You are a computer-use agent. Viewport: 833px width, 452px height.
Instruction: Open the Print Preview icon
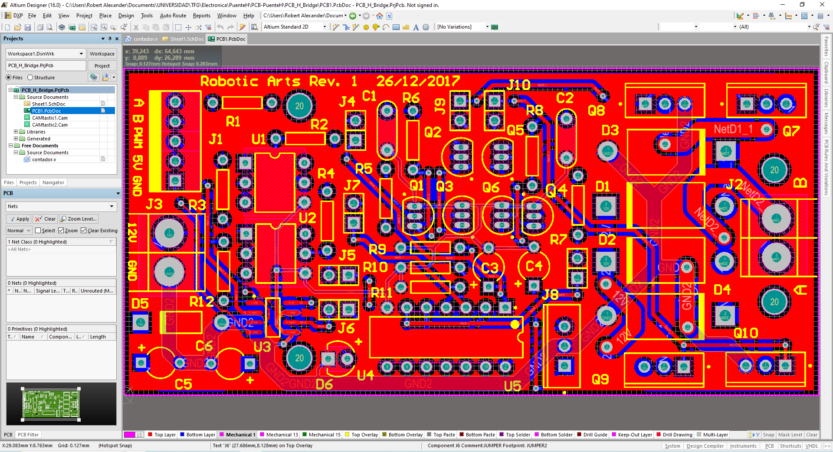click(x=49, y=27)
